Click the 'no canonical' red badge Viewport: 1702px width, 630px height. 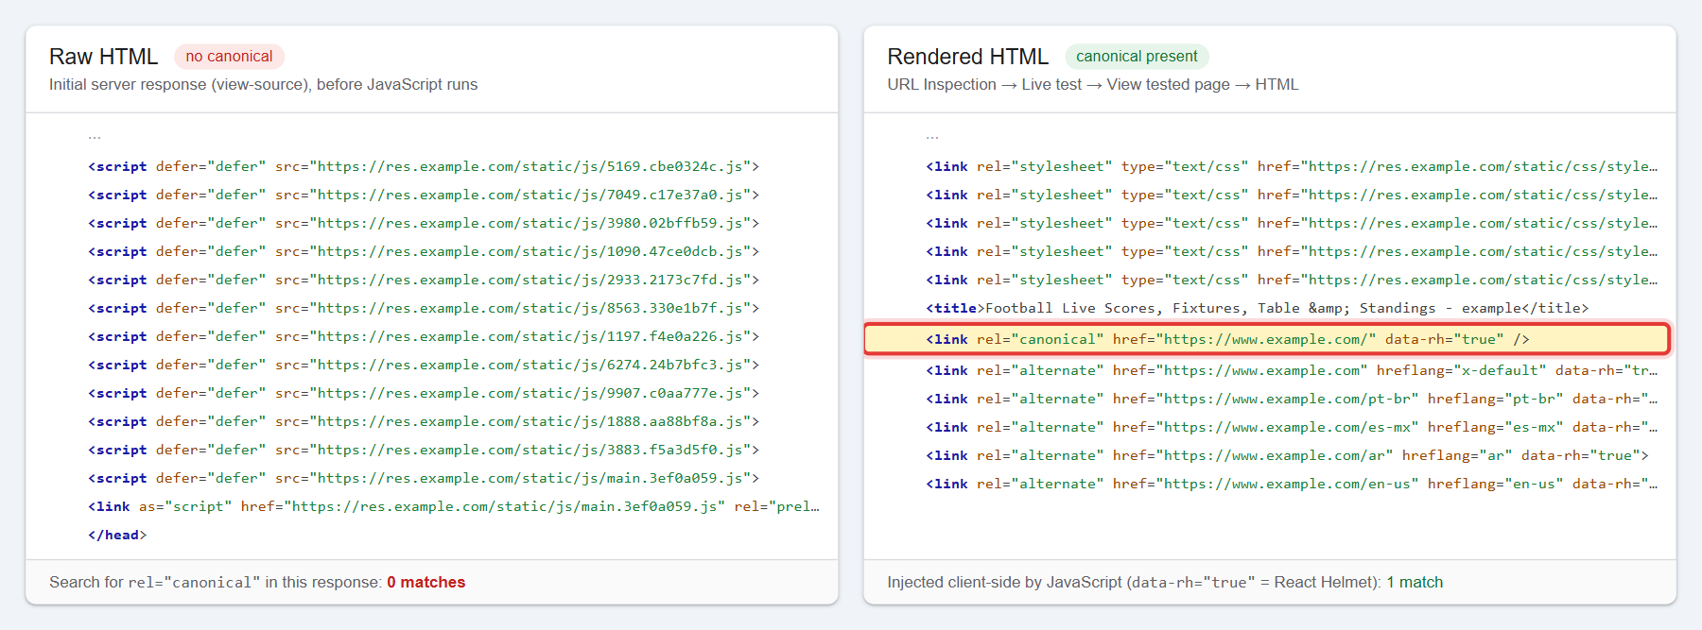(229, 57)
